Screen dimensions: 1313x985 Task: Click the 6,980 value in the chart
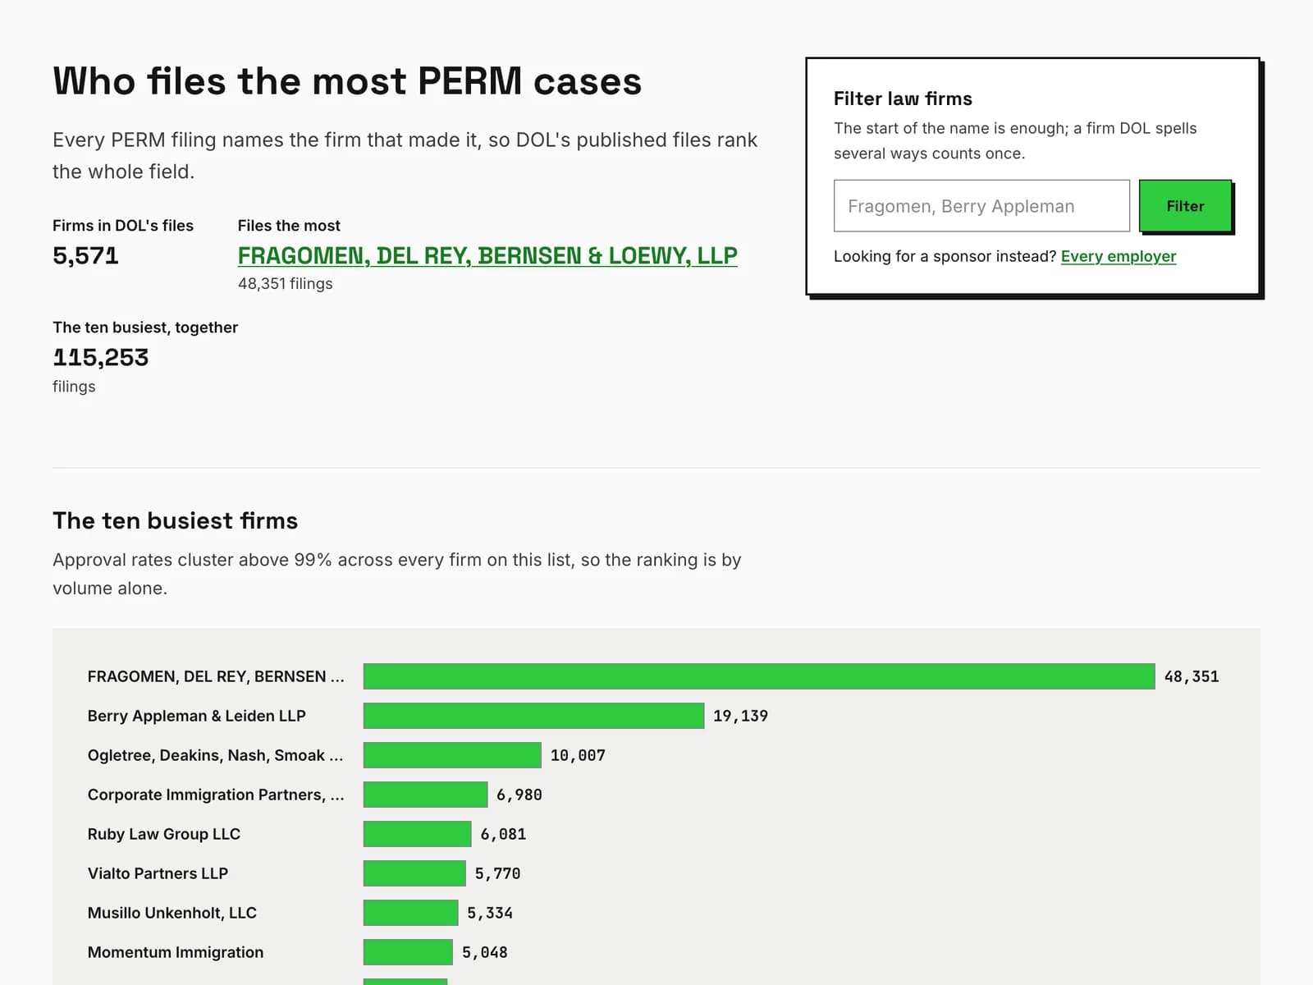pos(519,795)
